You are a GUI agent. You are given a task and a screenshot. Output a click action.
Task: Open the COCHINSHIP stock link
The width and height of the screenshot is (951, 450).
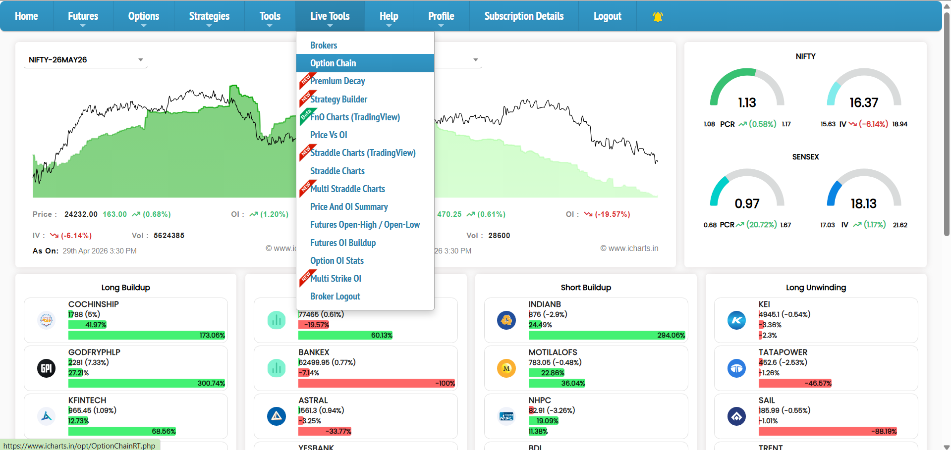pyautogui.click(x=94, y=304)
